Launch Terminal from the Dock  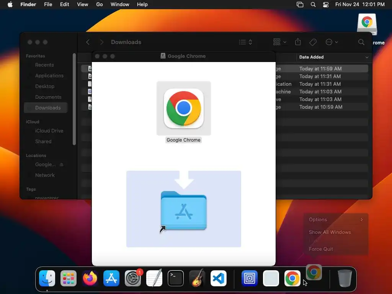(175, 278)
